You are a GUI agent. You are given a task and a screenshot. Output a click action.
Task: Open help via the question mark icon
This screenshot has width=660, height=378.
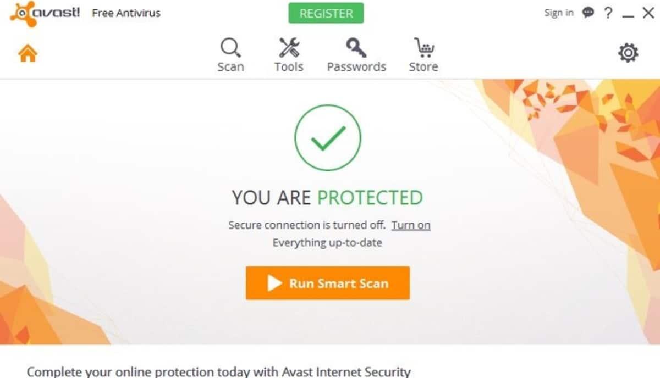(608, 13)
